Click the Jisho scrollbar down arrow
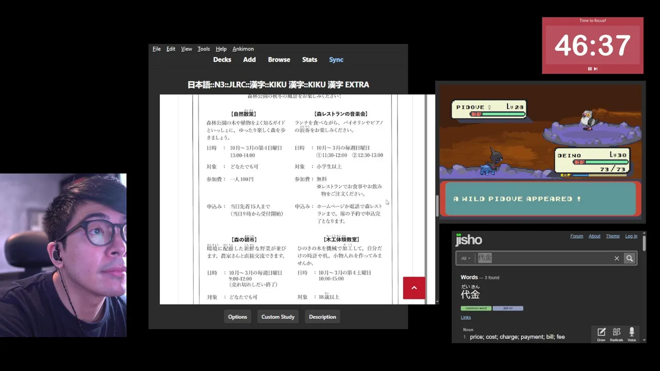This screenshot has width=660, height=371. [x=644, y=341]
